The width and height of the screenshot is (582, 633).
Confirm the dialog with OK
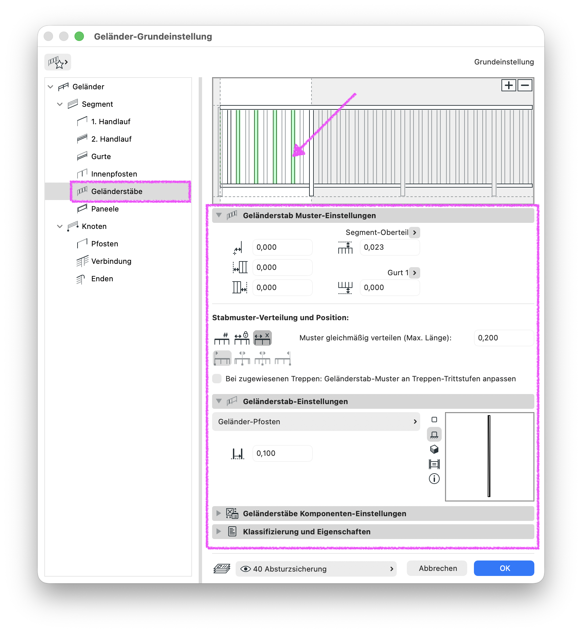coord(504,568)
